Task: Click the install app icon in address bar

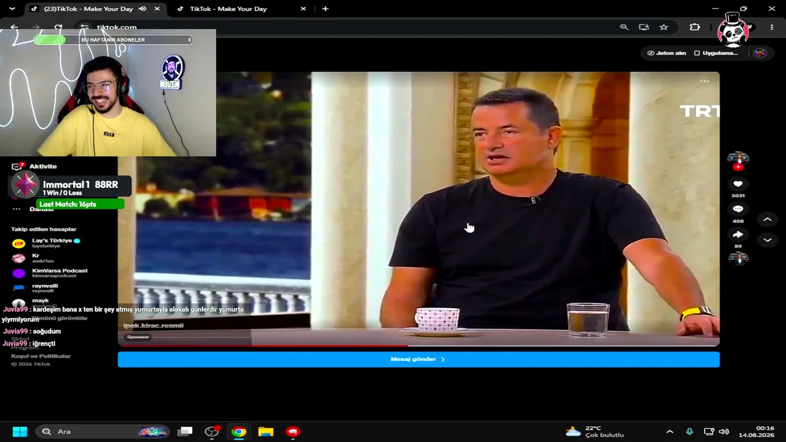Action: [x=644, y=27]
